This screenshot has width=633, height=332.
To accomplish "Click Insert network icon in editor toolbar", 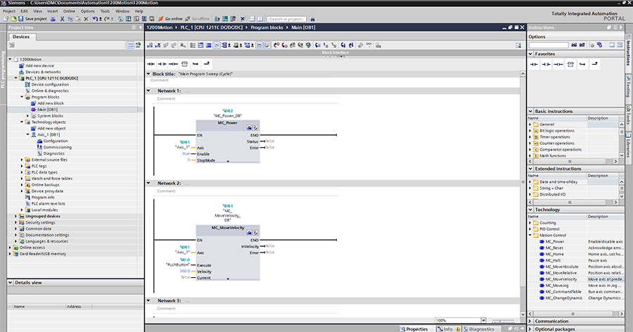I will [x=150, y=45].
